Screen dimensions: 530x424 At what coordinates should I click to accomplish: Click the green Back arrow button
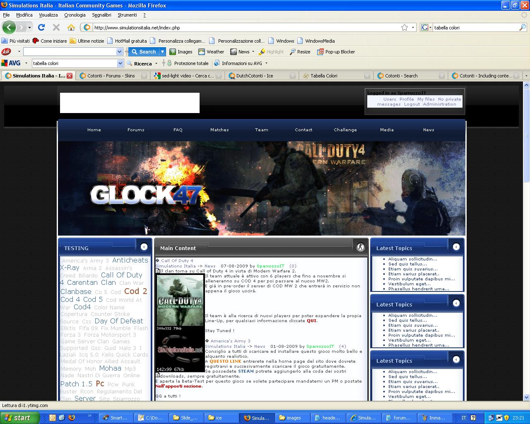[9, 27]
